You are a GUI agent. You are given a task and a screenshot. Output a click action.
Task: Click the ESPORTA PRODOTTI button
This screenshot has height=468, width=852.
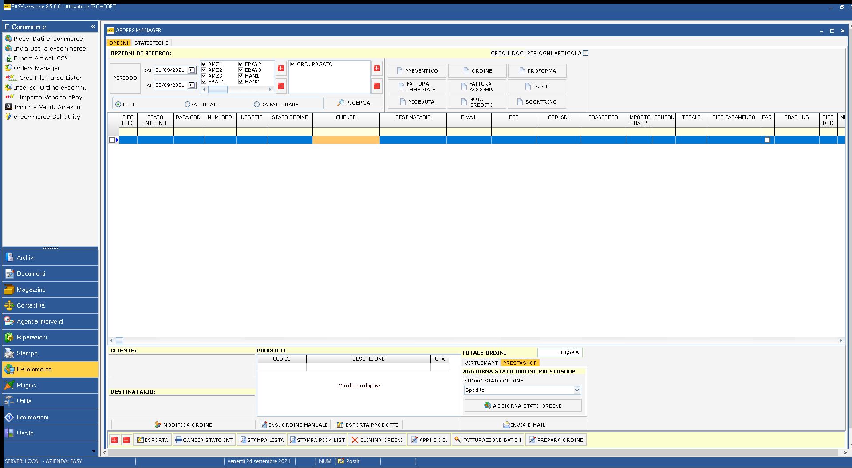click(x=367, y=425)
